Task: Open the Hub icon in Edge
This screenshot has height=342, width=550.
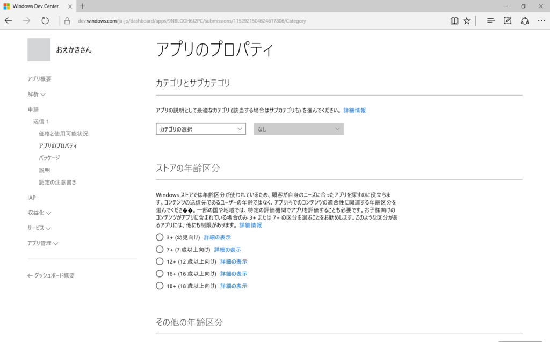Action: pyautogui.click(x=491, y=21)
